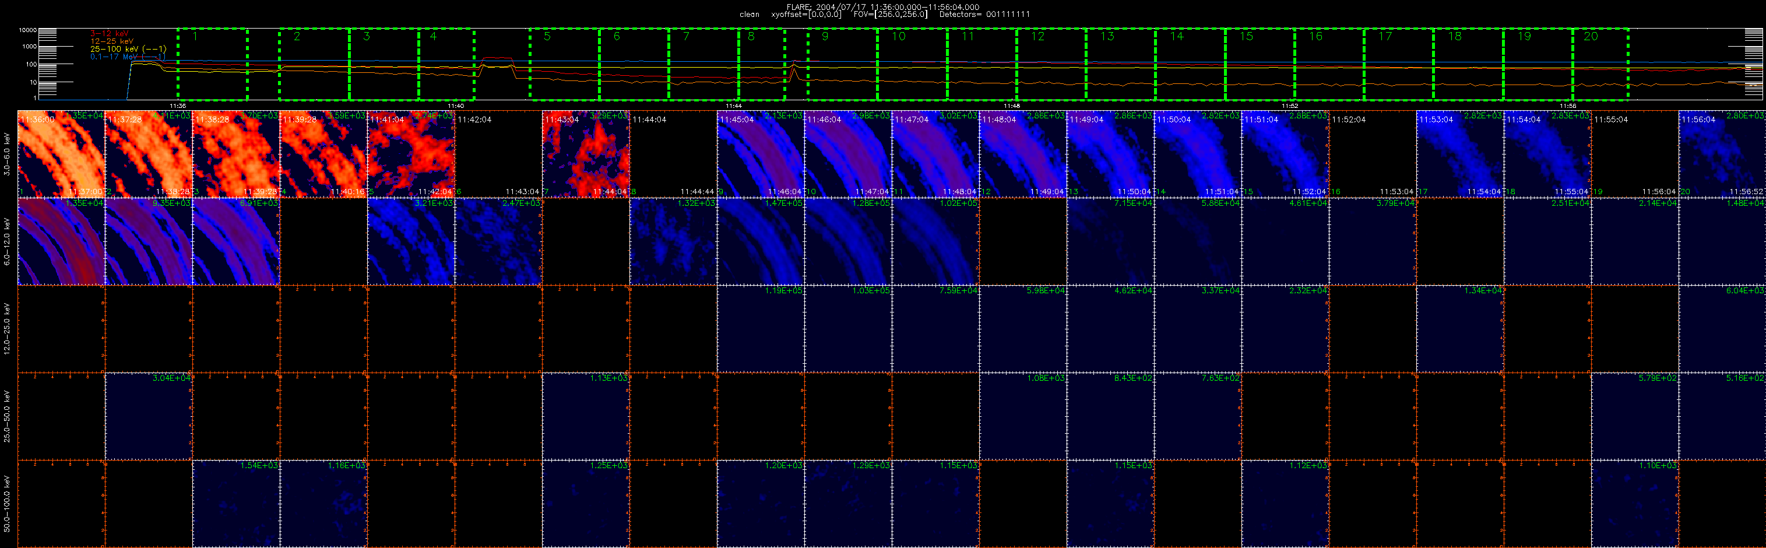1766x548 pixels.
Task: Open the 3-6 keV image starting 11:53:04
Action: tap(1460, 154)
